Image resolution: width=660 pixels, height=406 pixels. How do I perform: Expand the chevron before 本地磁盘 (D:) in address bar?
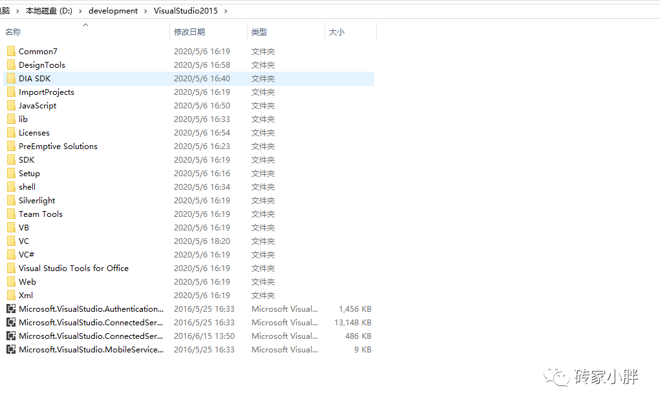point(17,11)
